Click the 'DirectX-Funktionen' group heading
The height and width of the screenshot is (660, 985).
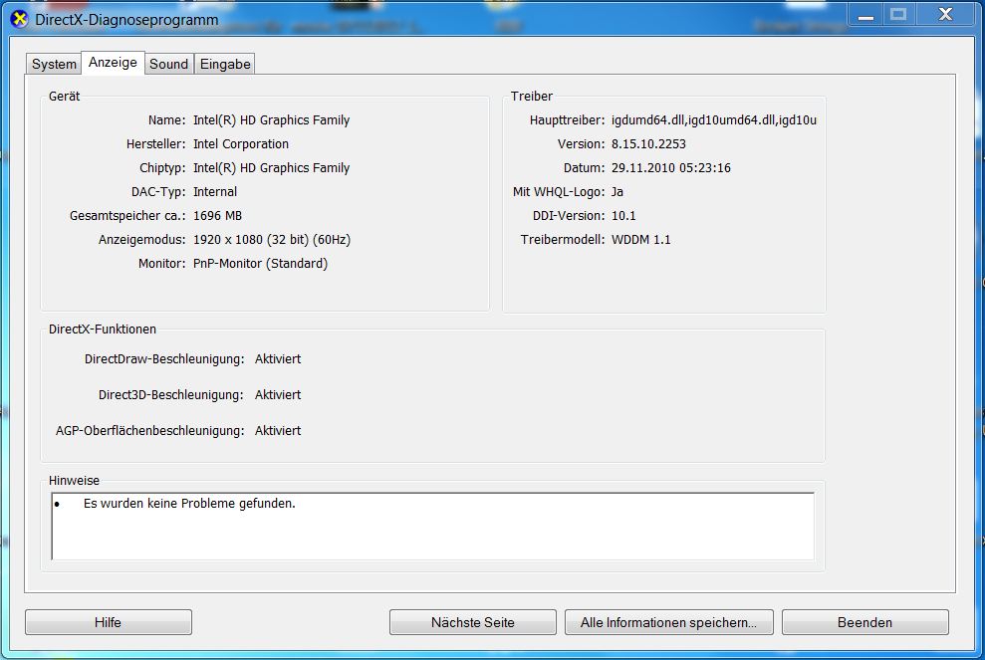tap(103, 330)
